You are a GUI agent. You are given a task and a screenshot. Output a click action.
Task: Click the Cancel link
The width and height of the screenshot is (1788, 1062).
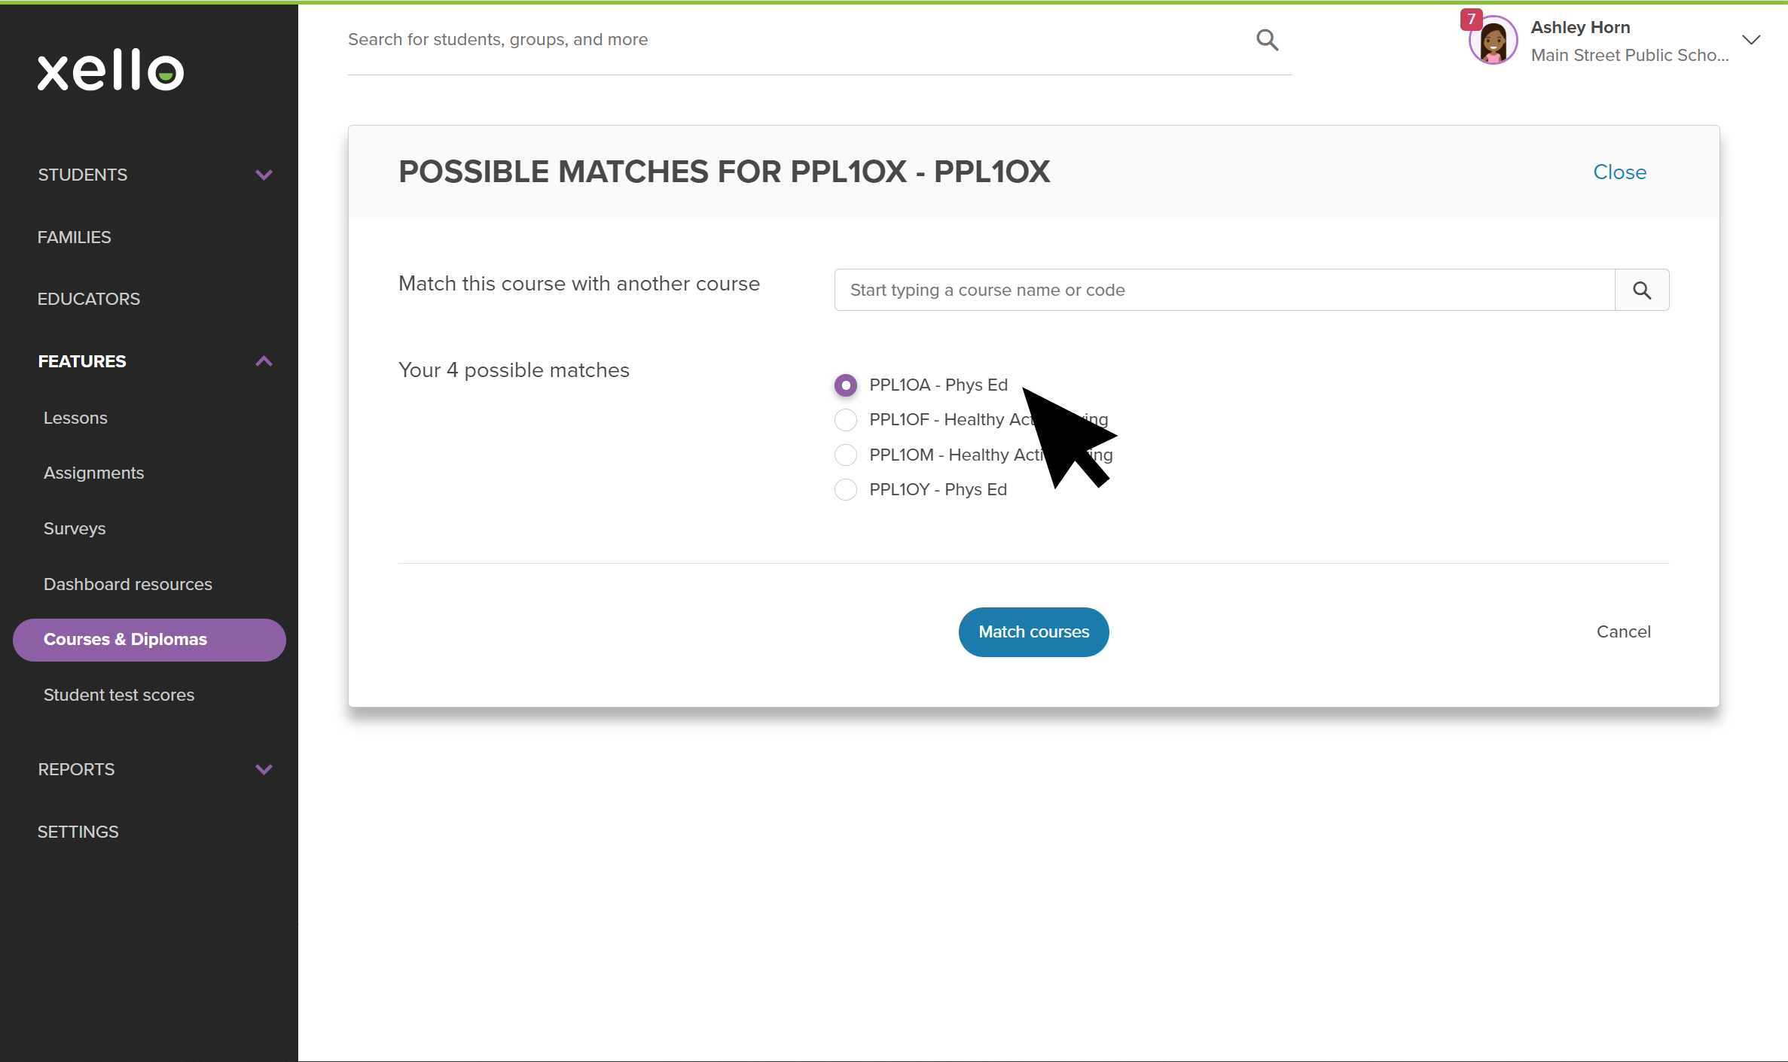point(1623,631)
